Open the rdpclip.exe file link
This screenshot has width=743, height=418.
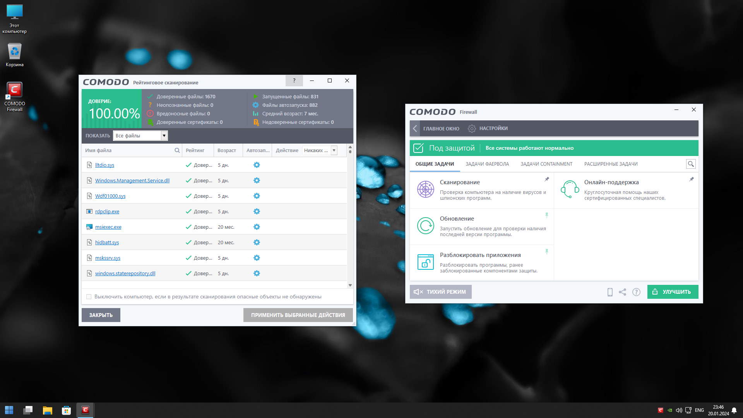107,211
